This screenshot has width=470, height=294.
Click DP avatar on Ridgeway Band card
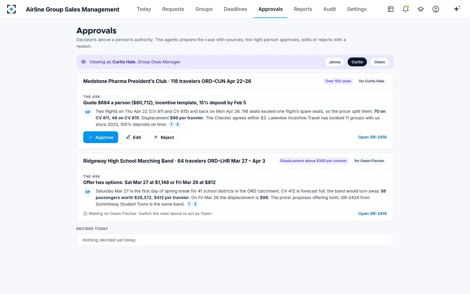[88, 192]
